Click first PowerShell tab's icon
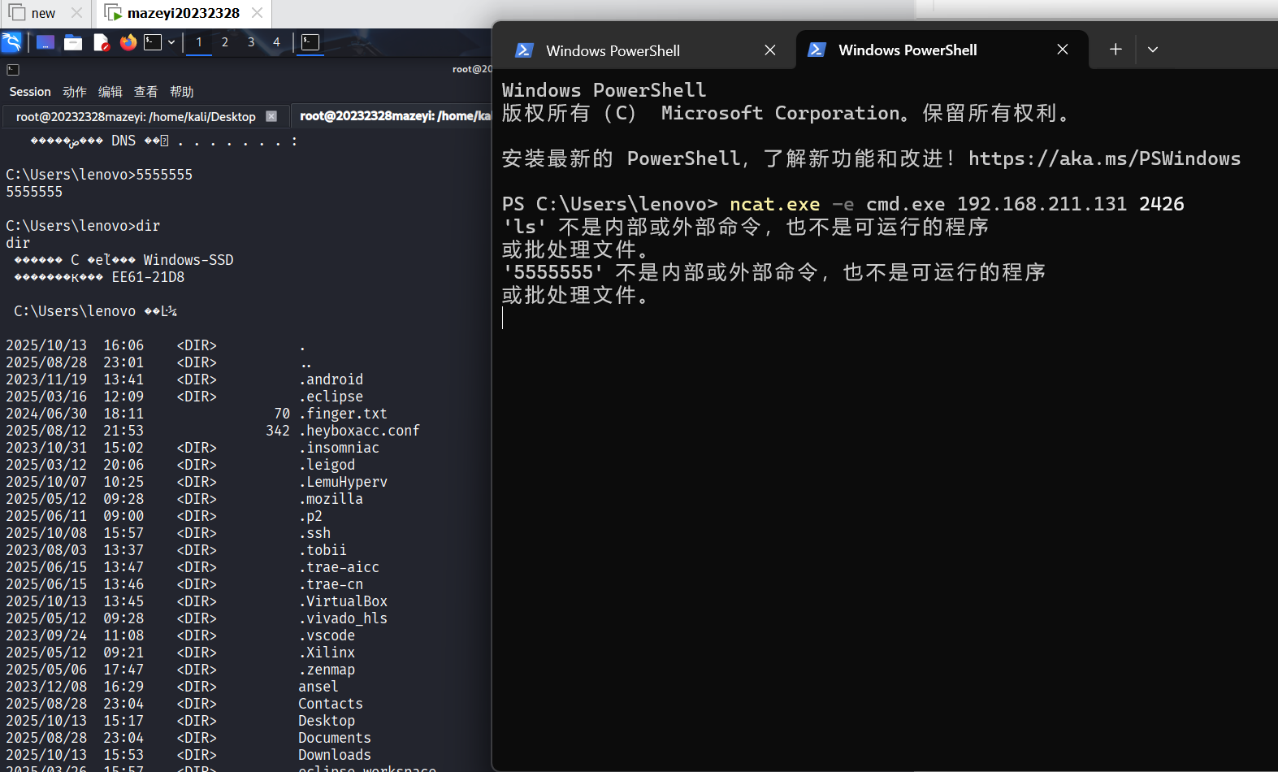This screenshot has width=1278, height=772. coord(524,50)
